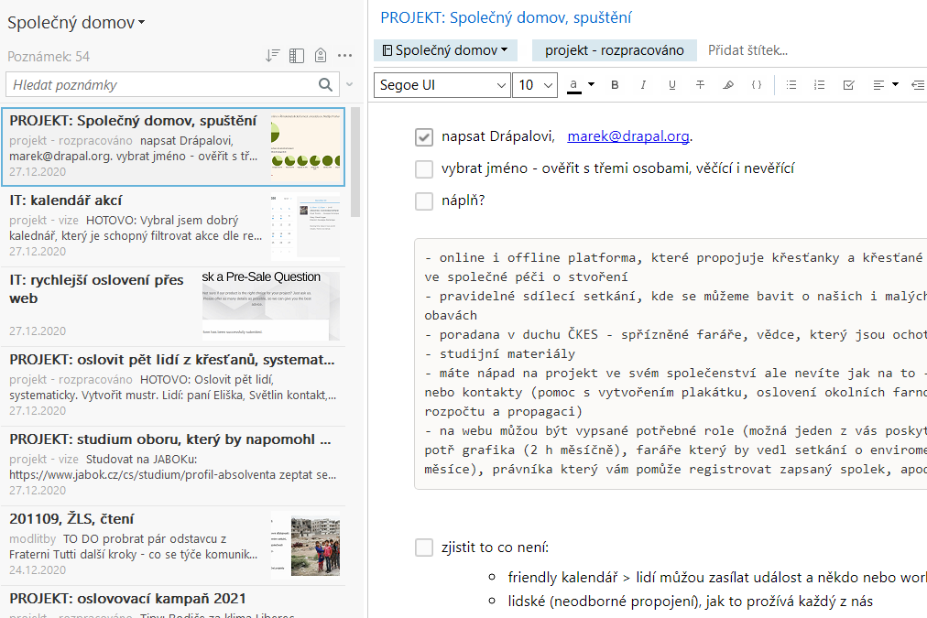Open the marek@drapal.org email link
The image size is (927, 618).
coord(627,136)
